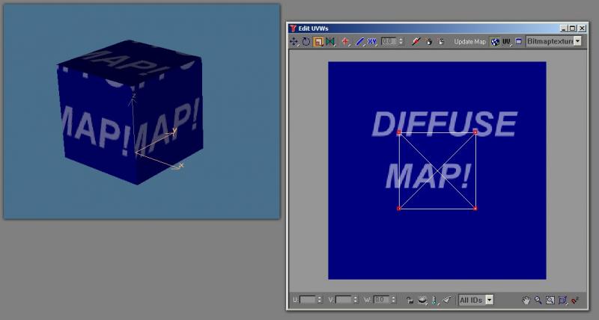
Task: Click the Mirror tool icon
Action: click(330, 42)
